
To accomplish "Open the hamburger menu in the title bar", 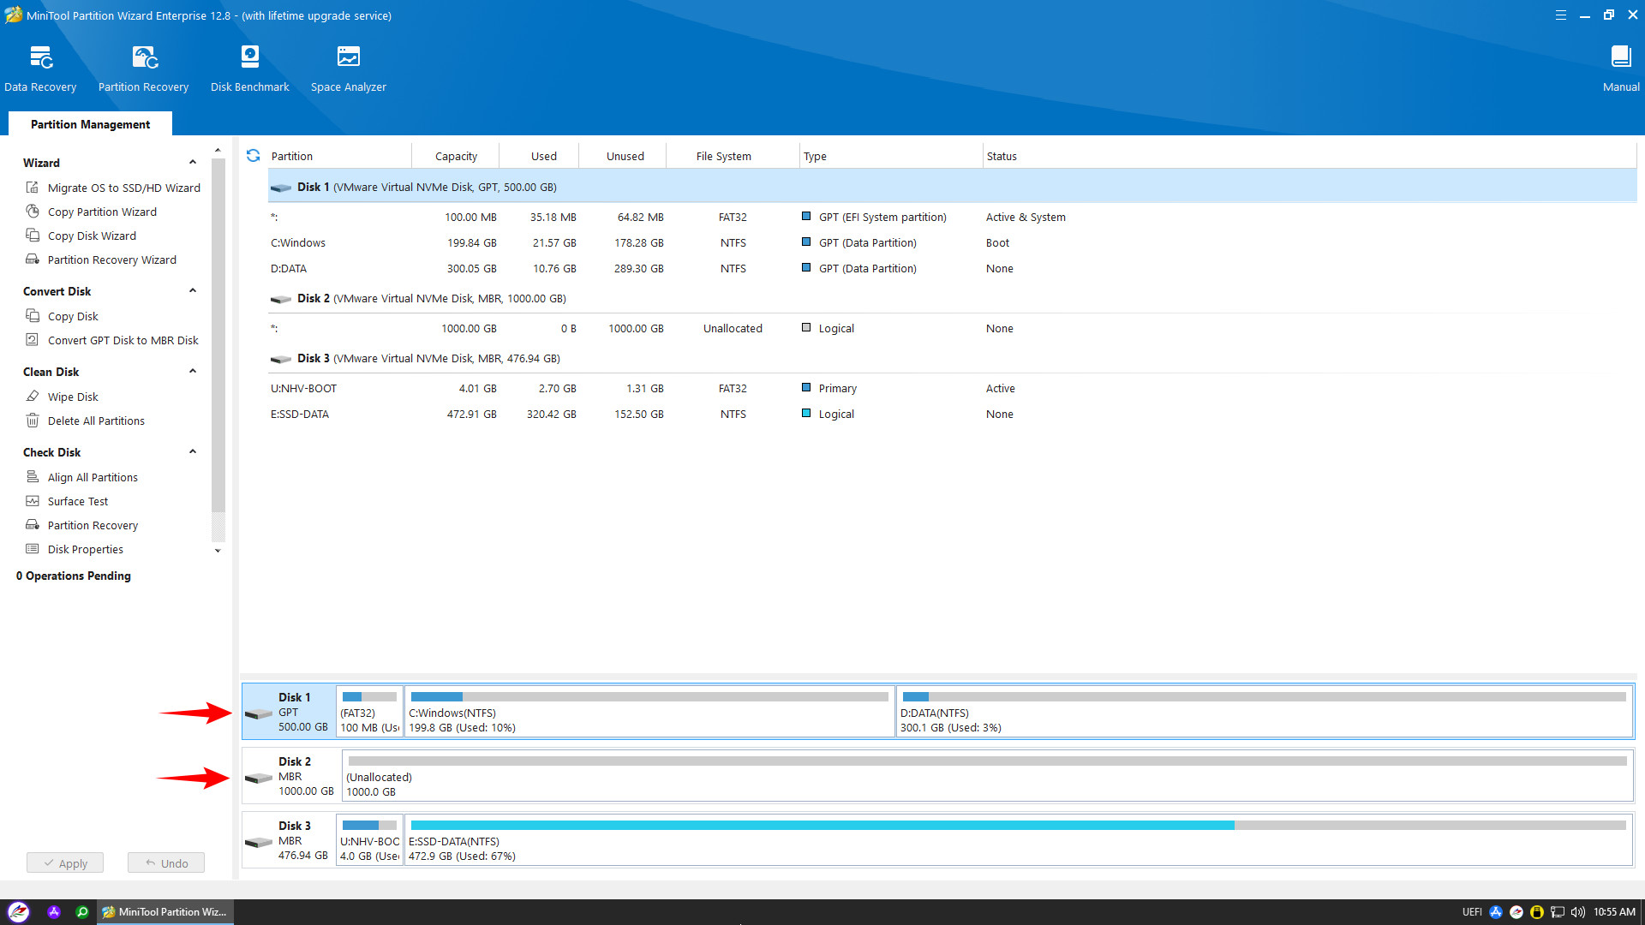I will (1560, 15).
